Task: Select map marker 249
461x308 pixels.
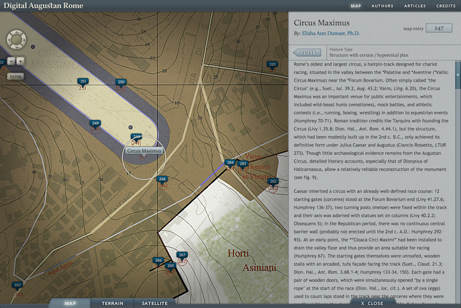Action: (95, 123)
